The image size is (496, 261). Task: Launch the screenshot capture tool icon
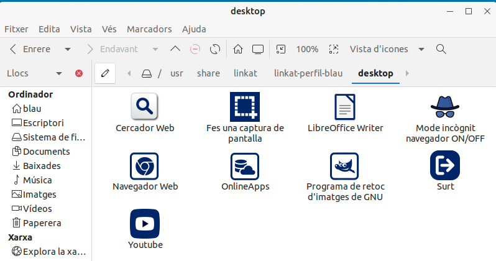244,107
